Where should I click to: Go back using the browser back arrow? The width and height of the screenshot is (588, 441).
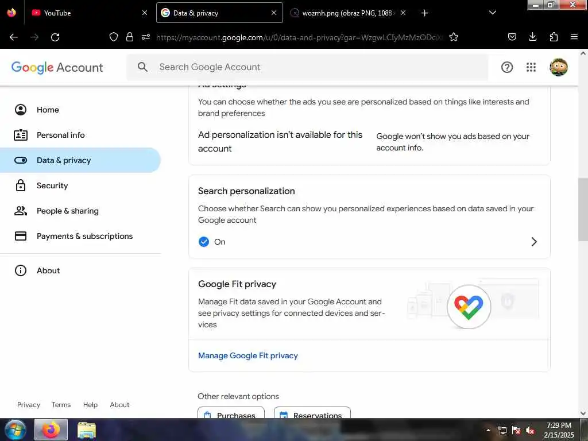[14, 37]
